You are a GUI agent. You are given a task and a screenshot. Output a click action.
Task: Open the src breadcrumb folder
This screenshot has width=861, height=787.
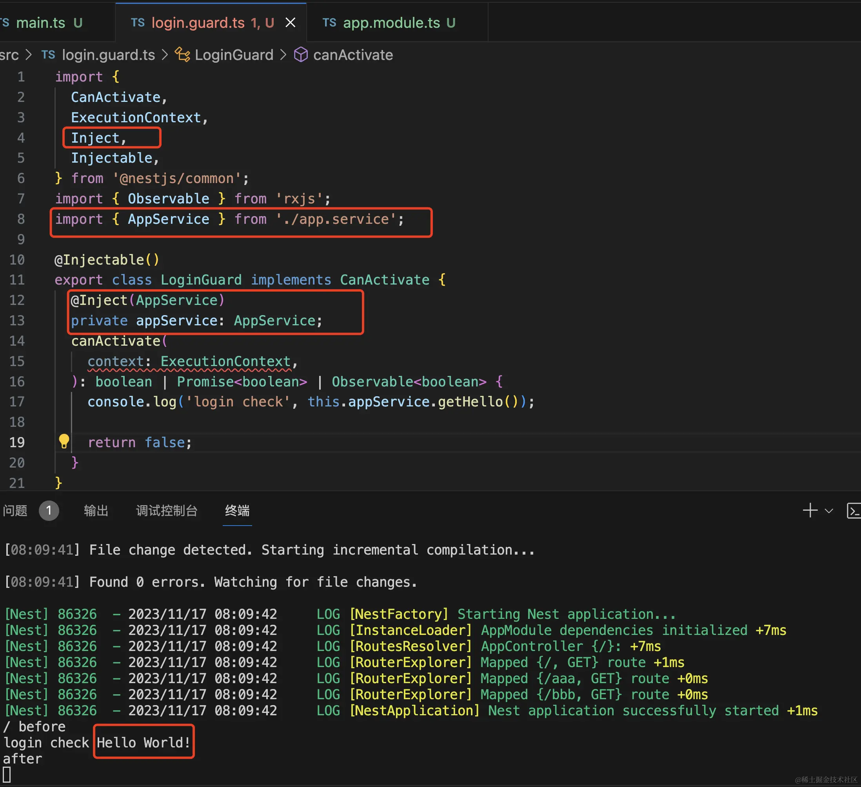click(x=9, y=55)
